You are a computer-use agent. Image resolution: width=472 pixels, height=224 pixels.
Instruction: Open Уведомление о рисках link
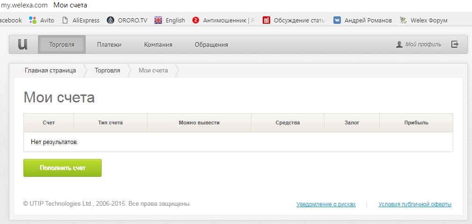click(326, 204)
